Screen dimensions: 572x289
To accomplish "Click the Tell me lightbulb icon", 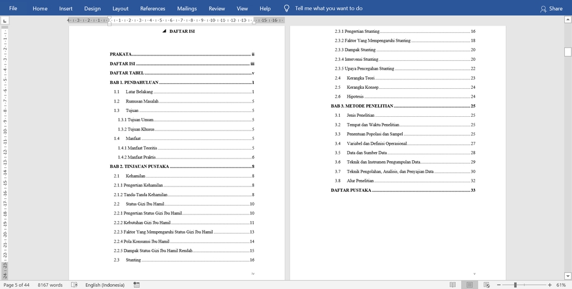I will [x=287, y=8].
